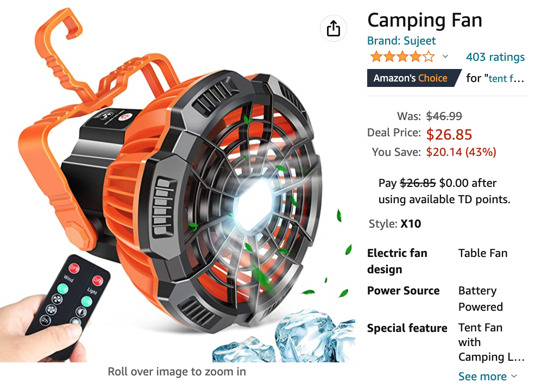Click the four-star rating icons
Viewport: 541px width, 389px height.
[402, 57]
